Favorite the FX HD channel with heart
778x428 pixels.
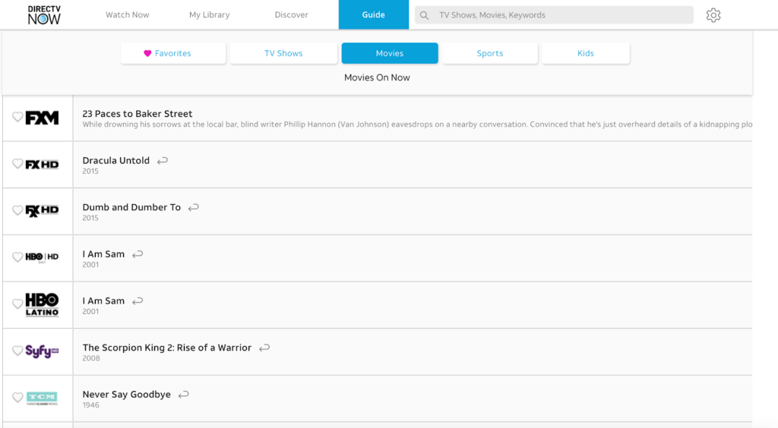(17, 163)
